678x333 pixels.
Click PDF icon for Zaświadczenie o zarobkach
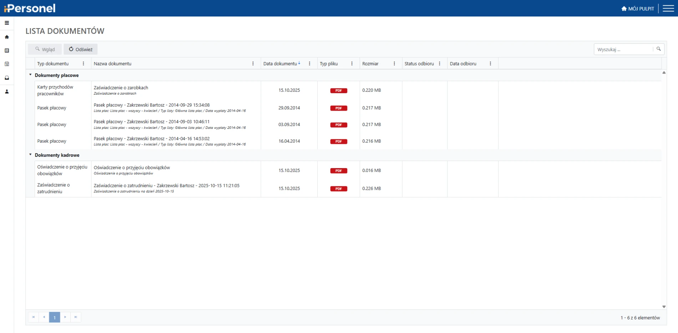coord(338,91)
